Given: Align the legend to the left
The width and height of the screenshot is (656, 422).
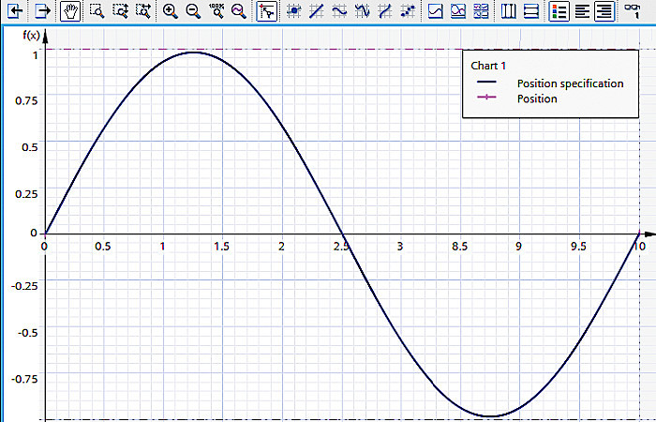Looking at the screenshot, I should [x=582, y=11].
